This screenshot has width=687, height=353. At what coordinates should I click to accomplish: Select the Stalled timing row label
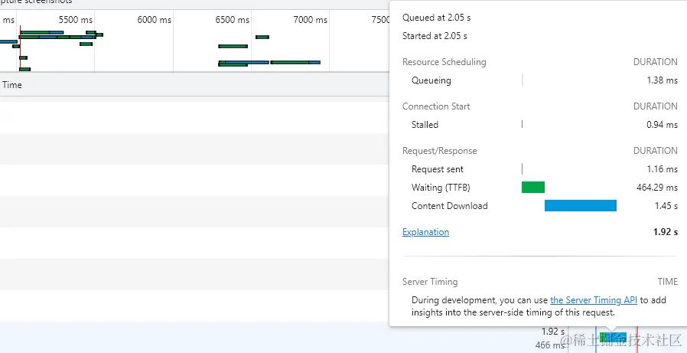(425, 125)
